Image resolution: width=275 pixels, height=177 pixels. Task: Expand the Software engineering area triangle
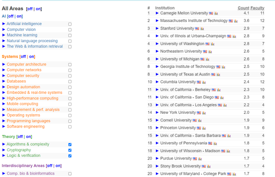(x=4, y=127)
